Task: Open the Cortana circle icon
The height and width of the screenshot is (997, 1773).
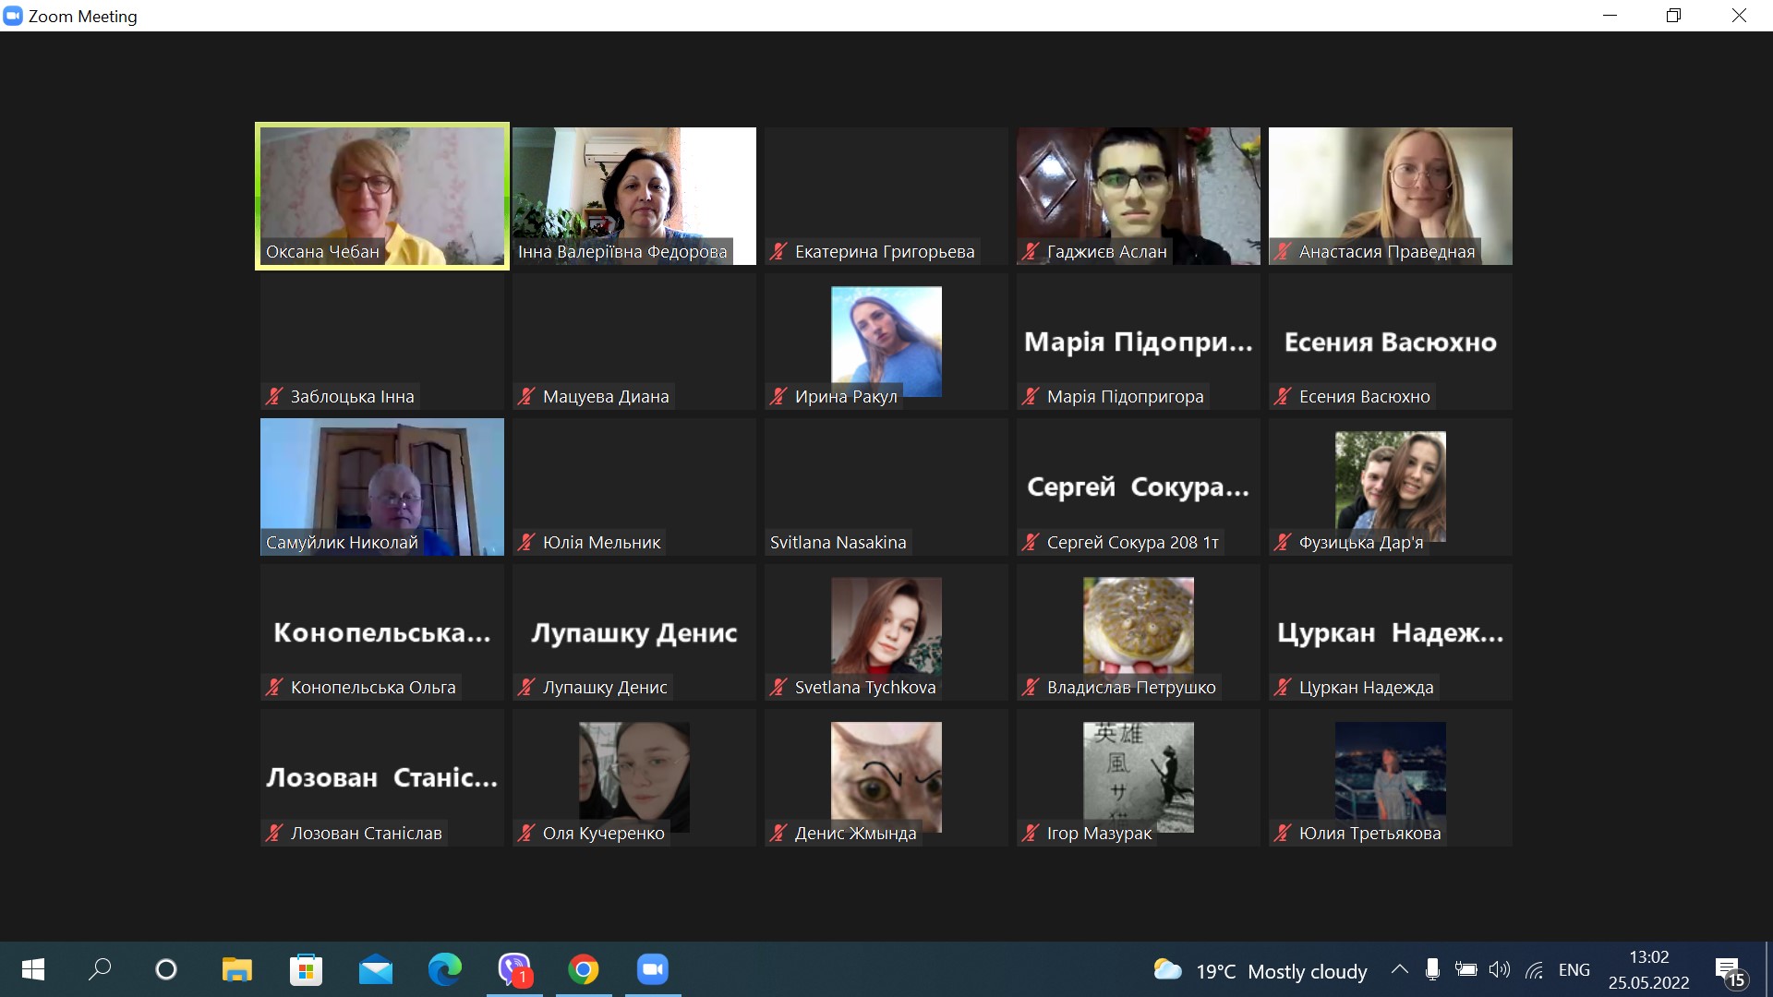Action: [x=166, y=969]
